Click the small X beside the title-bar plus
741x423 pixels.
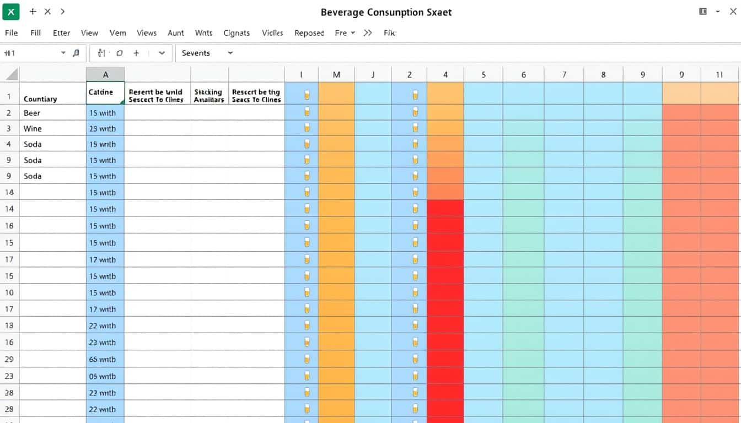47,12
